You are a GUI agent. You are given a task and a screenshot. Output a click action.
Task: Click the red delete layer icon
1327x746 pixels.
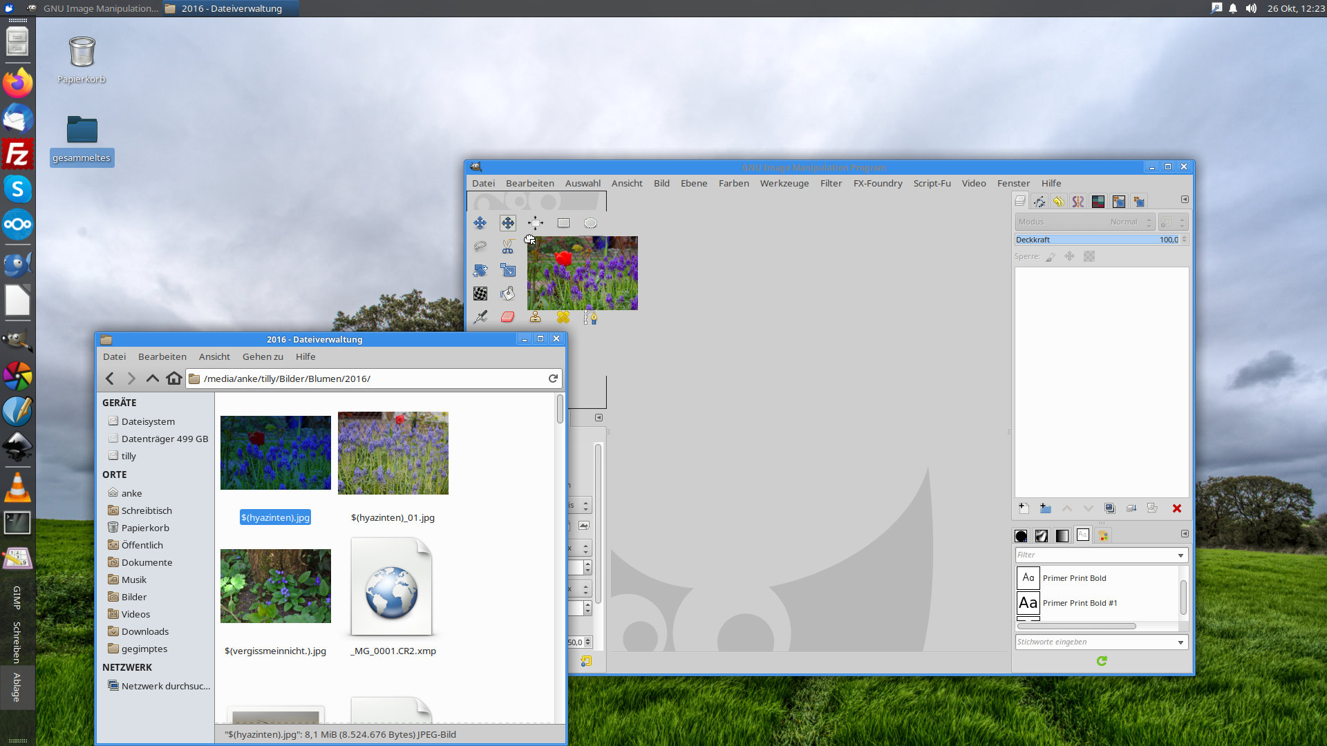(1176, 508)
